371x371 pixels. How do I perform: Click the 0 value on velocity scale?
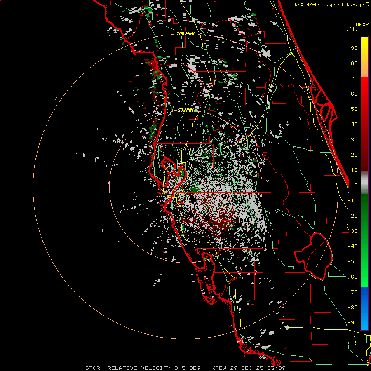pyautogui.click(x=356, y=185)
